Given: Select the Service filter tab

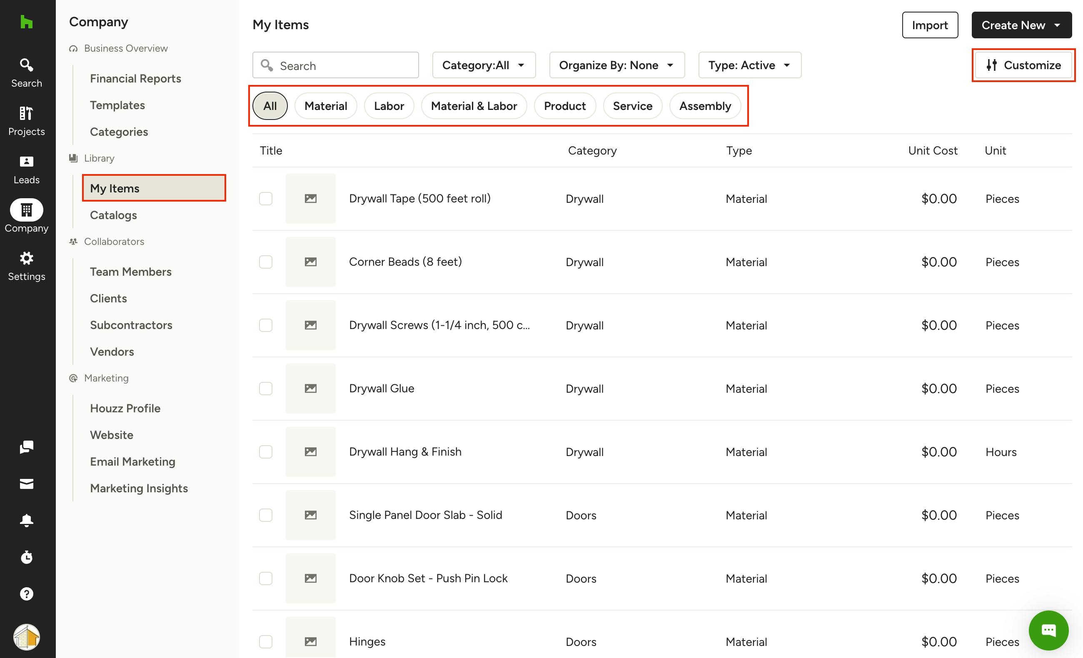Looking at the screenshot, I should 632,106.
